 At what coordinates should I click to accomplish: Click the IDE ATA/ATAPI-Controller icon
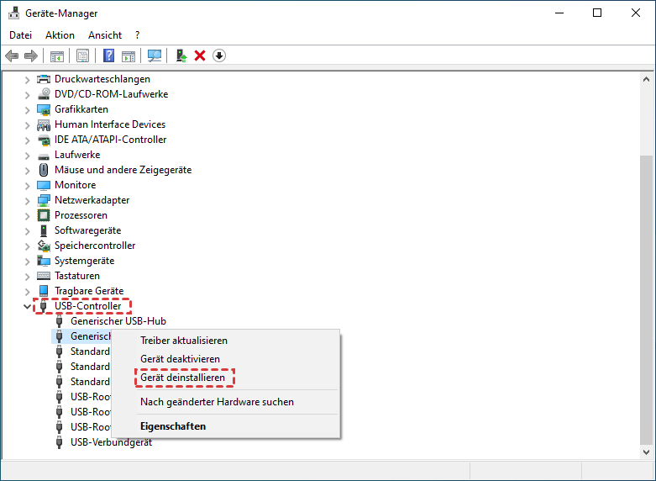tap(44, 140)
